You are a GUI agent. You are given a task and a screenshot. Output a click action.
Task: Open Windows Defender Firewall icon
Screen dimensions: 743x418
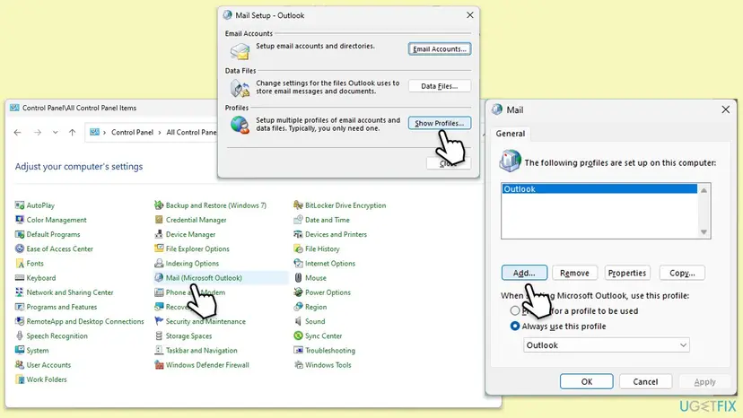click(159, 365)
